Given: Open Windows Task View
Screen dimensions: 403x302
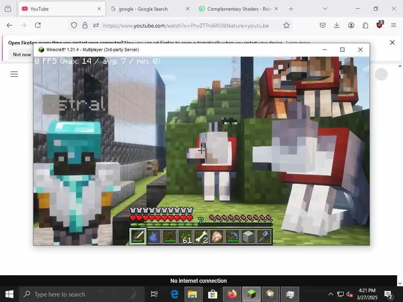Looking at the screenshot, I should pyautogui.click(x=154, y=294).
